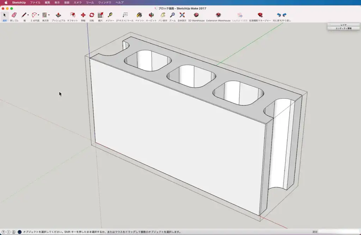Open the Window (ウィンドウ) menu

pyautogui.click(x=105, y=2)
